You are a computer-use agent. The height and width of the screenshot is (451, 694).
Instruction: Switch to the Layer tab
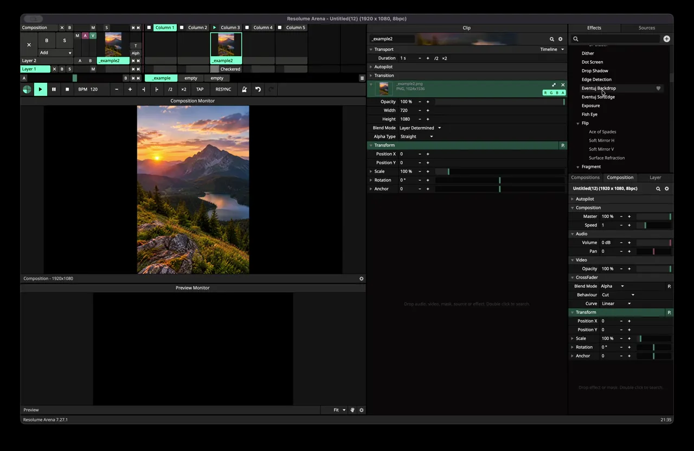tap(655, 177)
